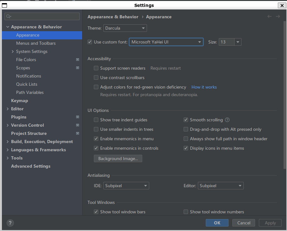Click the back navigation arrow in settings header
The width and height of the screenshot is (287, 231).
point(269,16)
